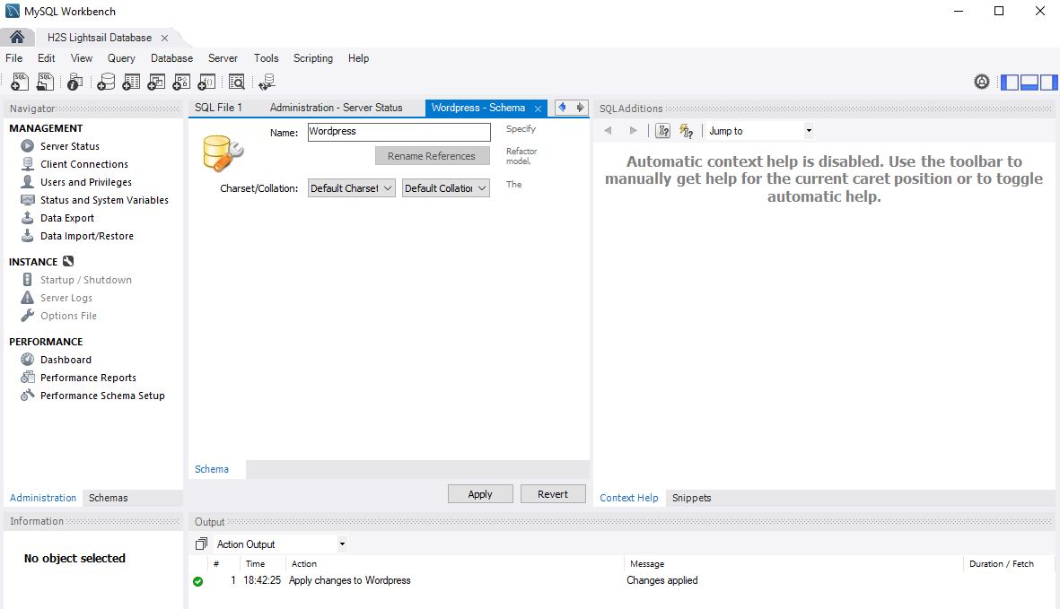Create a new SQL tab icon
The image size is (1060, 609).
(x=20, y=82)
